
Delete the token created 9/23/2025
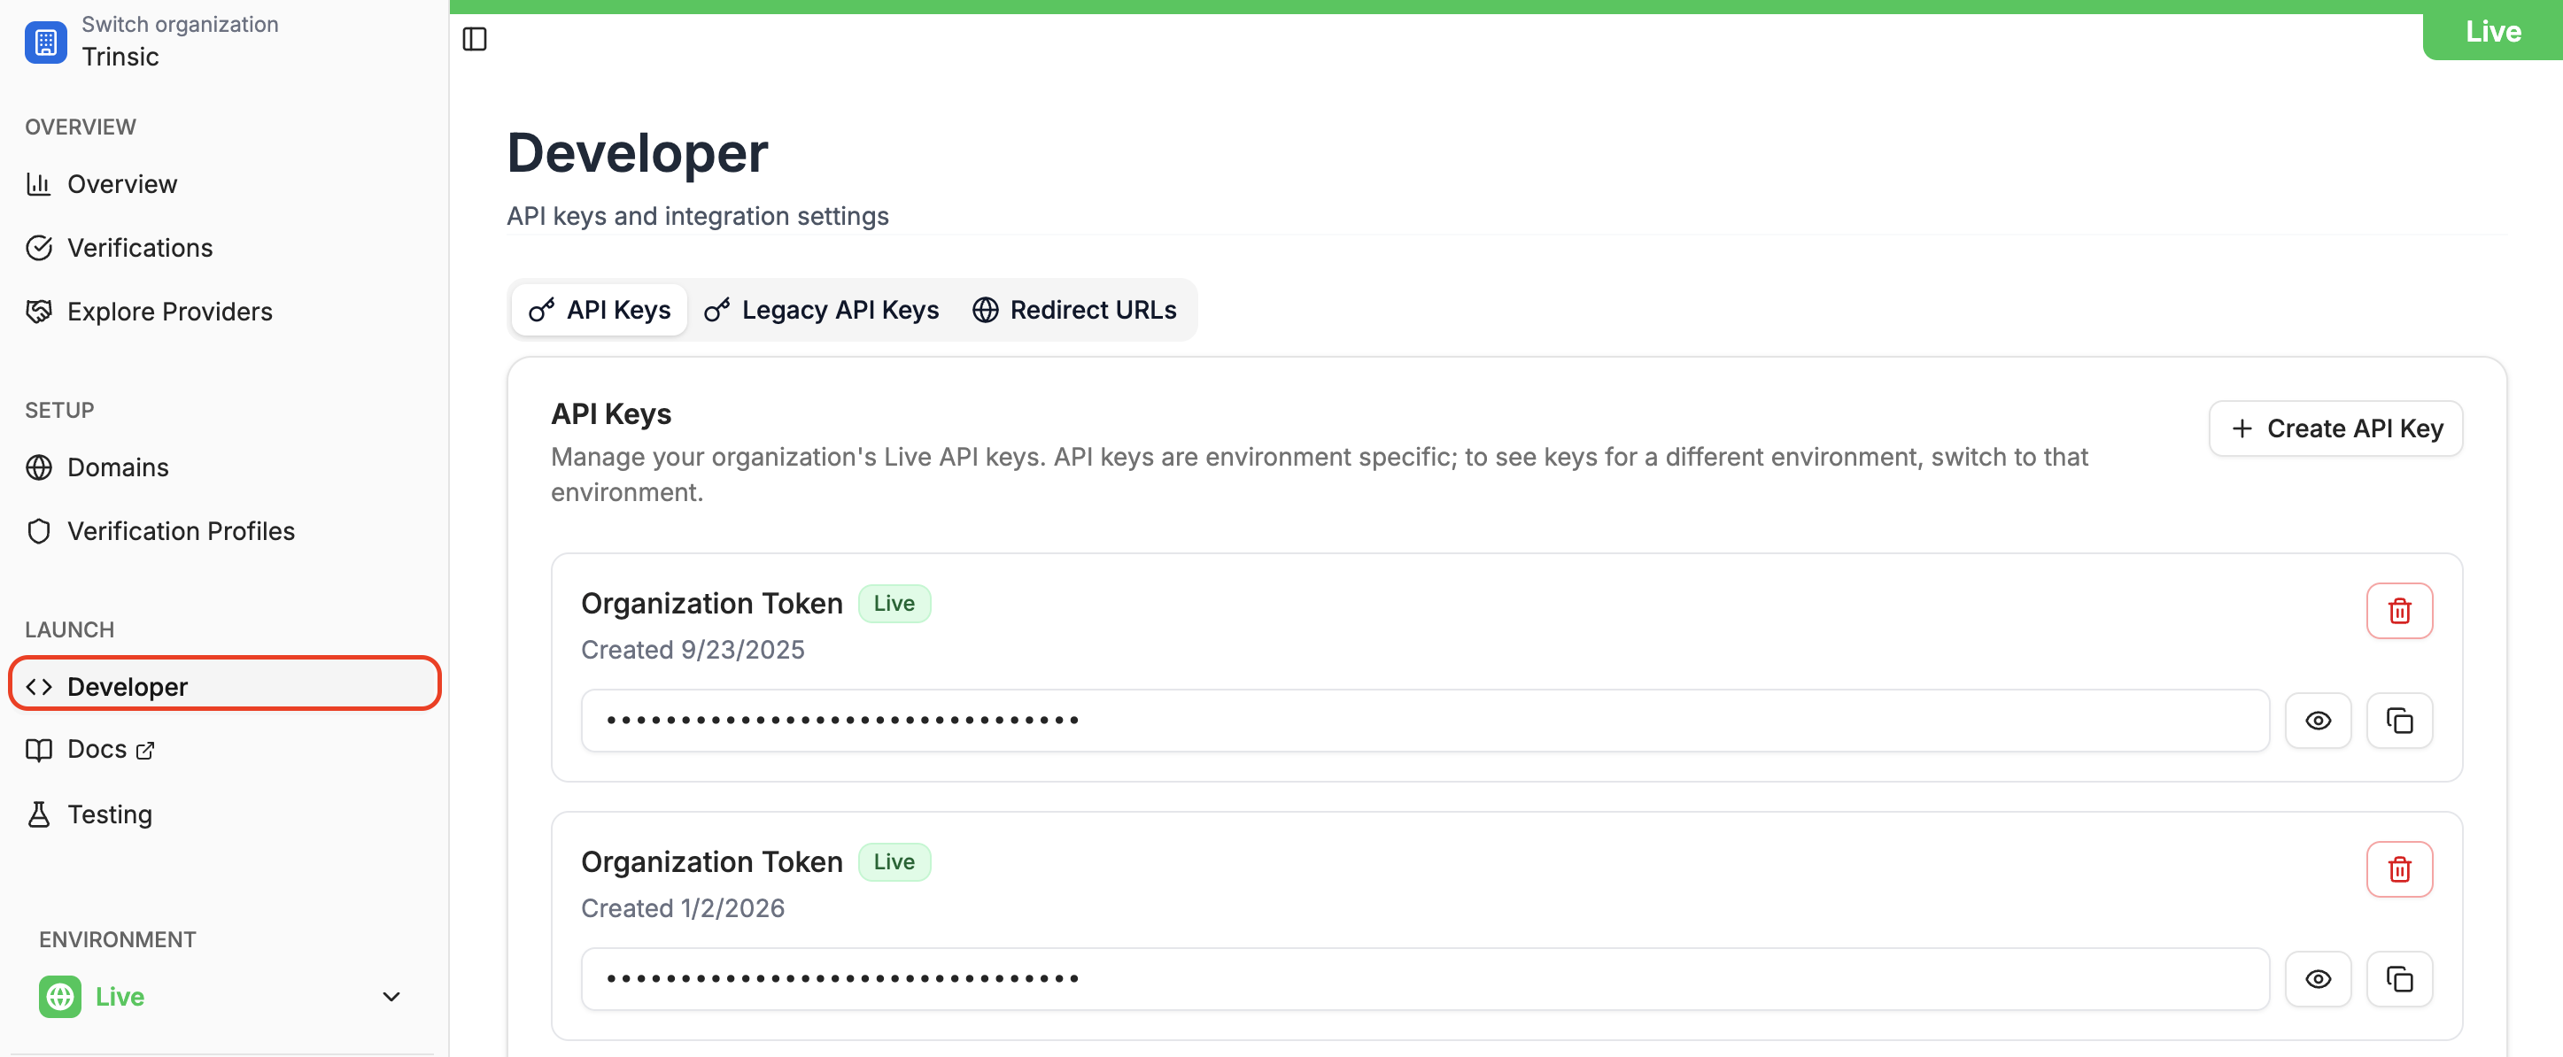pos(2399,611)
